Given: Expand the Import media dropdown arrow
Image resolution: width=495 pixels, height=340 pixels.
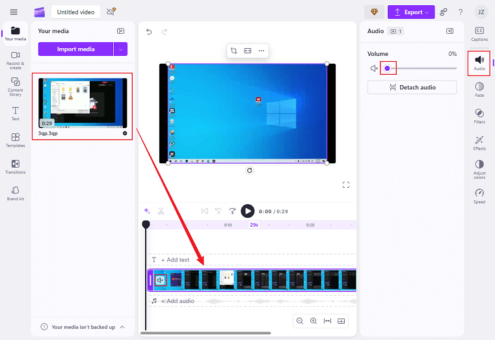Looking at the screenshot, I should pyautogui.click(x=120, y=49).
